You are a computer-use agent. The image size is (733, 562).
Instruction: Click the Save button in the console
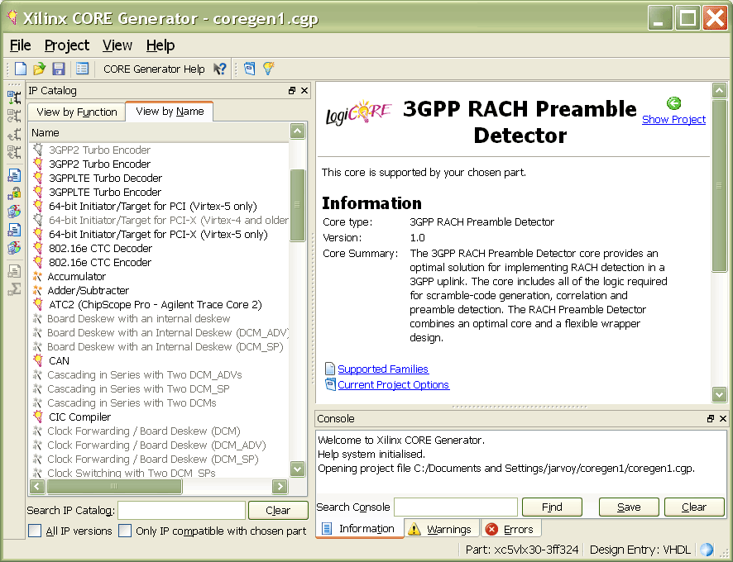[629, 507]
